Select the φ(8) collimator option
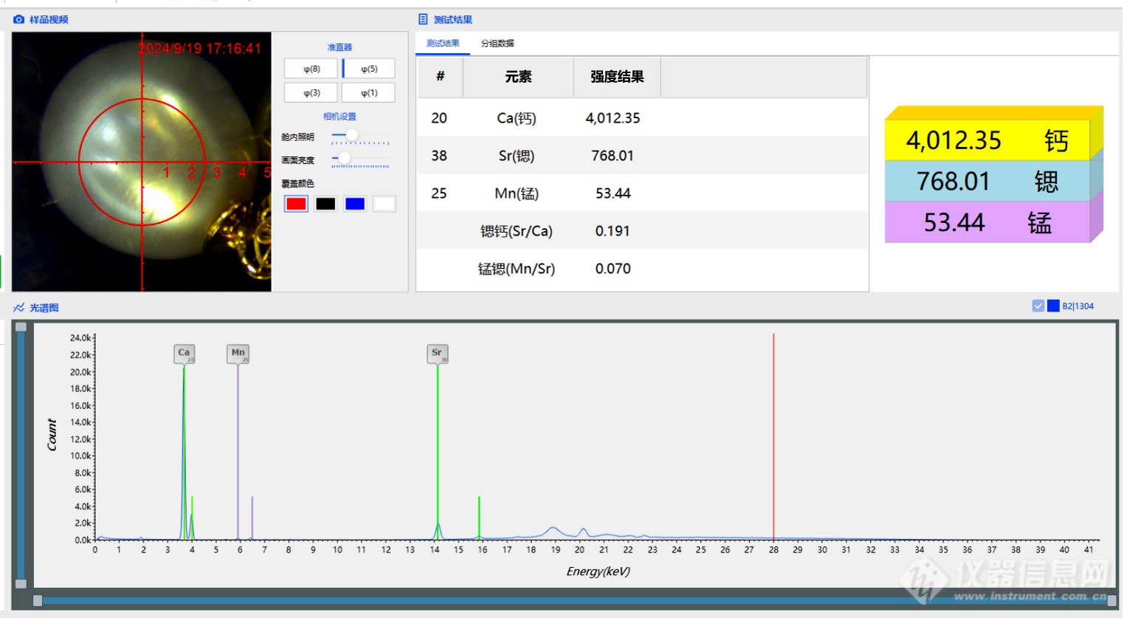Screen dimensions: 1124x618 (311, 69)
